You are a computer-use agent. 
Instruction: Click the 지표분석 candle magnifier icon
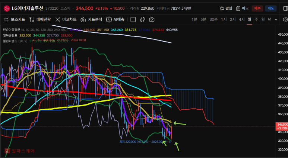83,19
